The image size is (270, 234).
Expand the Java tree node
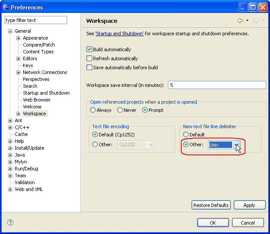pyautogui.click(x=10, y=155)
